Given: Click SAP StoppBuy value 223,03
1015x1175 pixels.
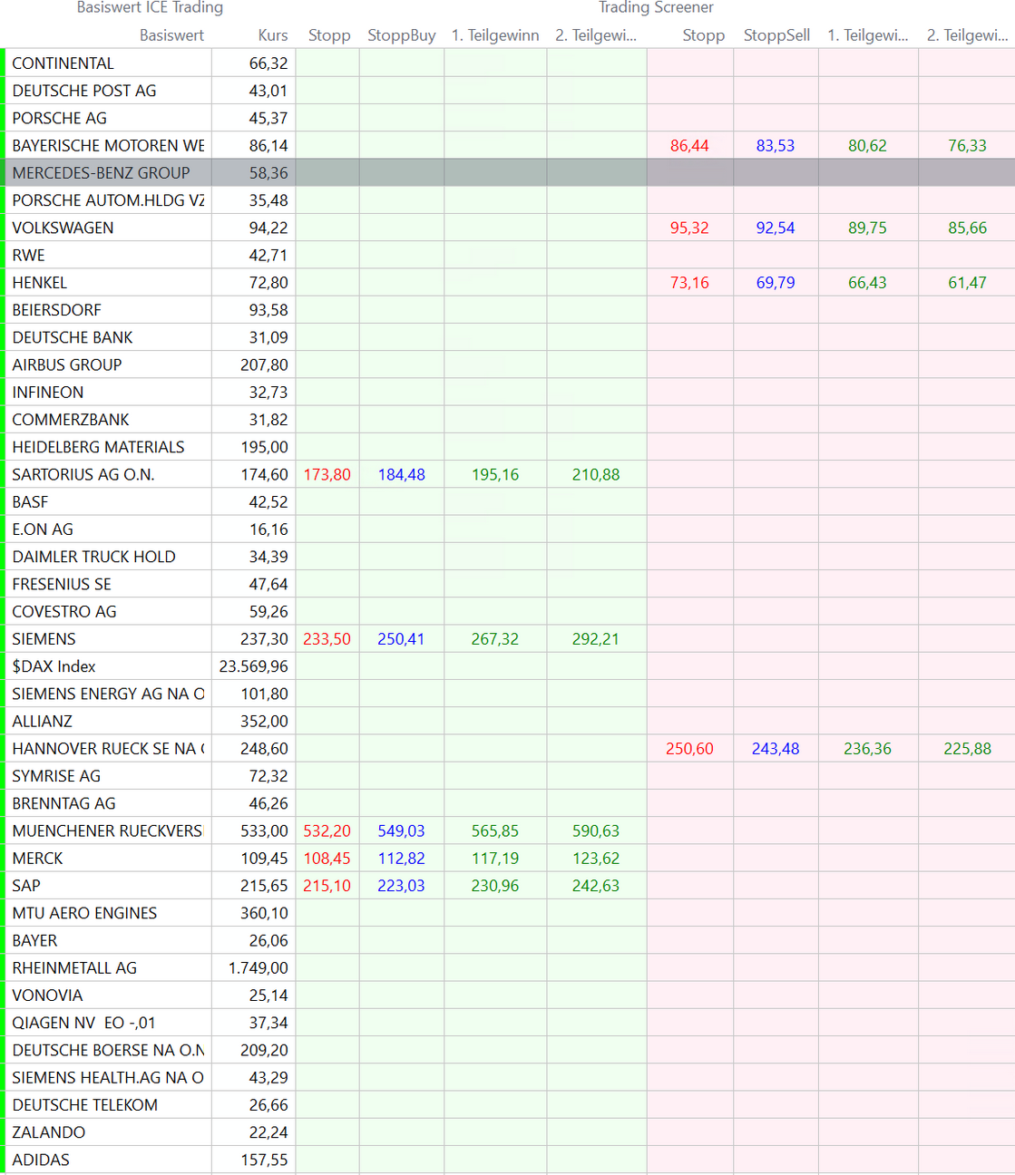Looking at the screenshot, I should coord(401,886).
